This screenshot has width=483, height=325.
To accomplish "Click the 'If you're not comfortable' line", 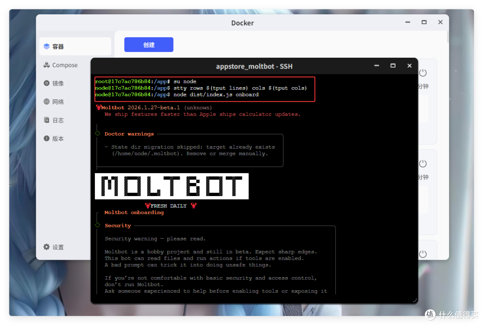I will click(211, 278).
